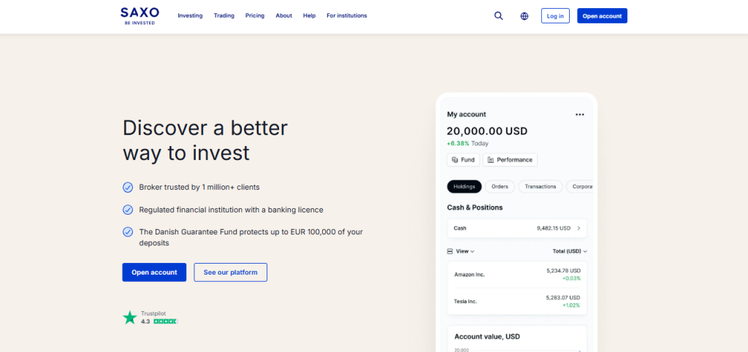Screen dimensions: 748x352
Task: Click the View layout icon
Action: pyautogui.click(x=450, y=251)
